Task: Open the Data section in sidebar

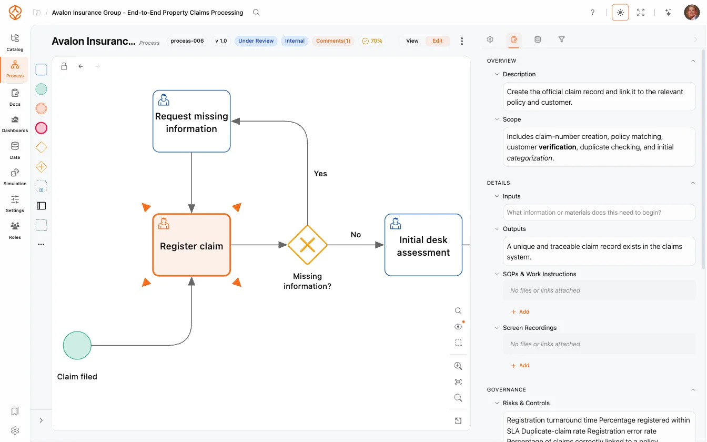Action: click(15, 150)
